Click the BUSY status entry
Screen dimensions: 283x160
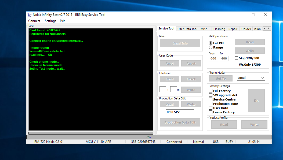(229, 142)
